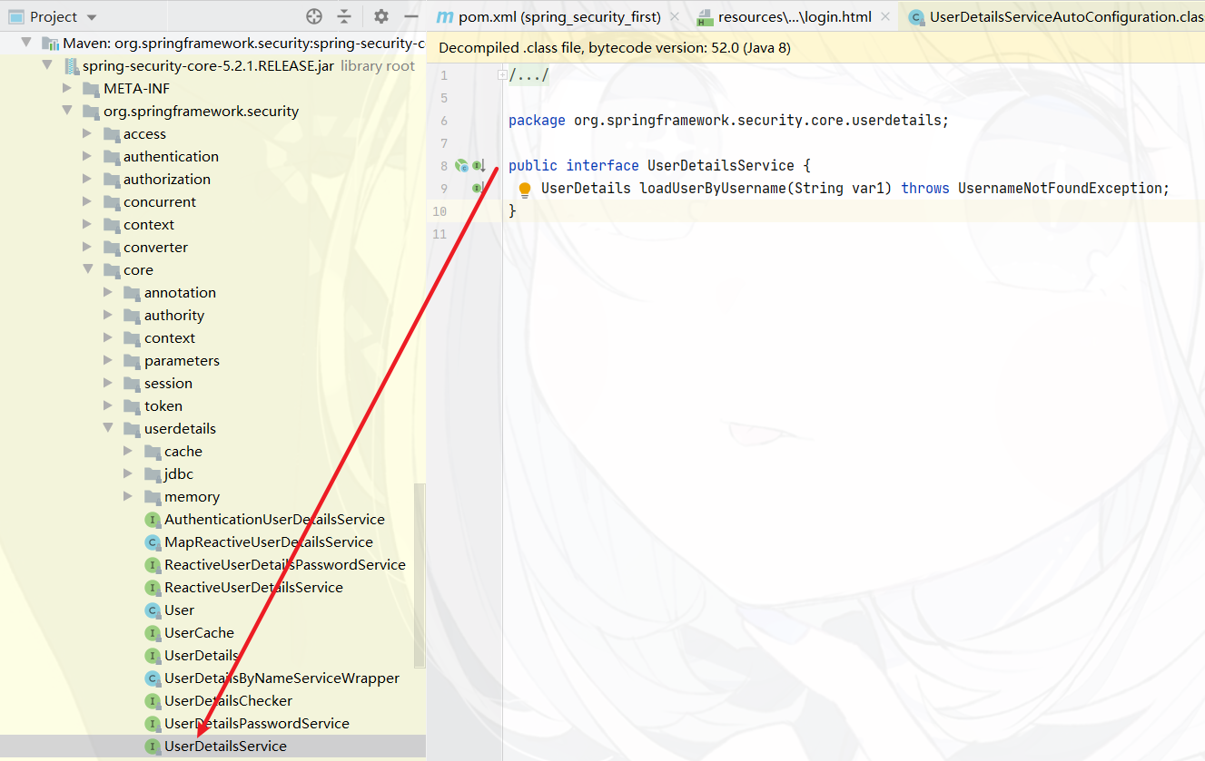This screenshot has height=761, width=1205.
Task: Click line number 10 in the gutter
Action: (x=439, y=211)
